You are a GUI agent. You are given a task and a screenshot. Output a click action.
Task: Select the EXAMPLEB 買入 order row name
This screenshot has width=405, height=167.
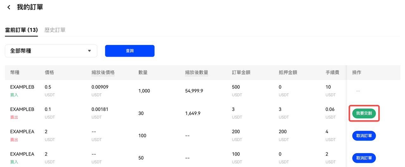(22, 87)
